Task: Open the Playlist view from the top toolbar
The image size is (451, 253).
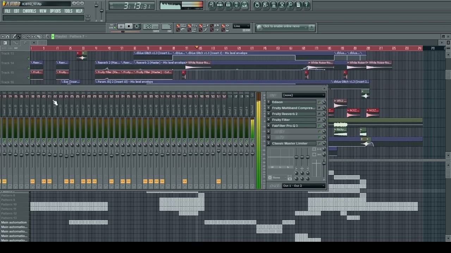Action: click(x=212, y=5)
